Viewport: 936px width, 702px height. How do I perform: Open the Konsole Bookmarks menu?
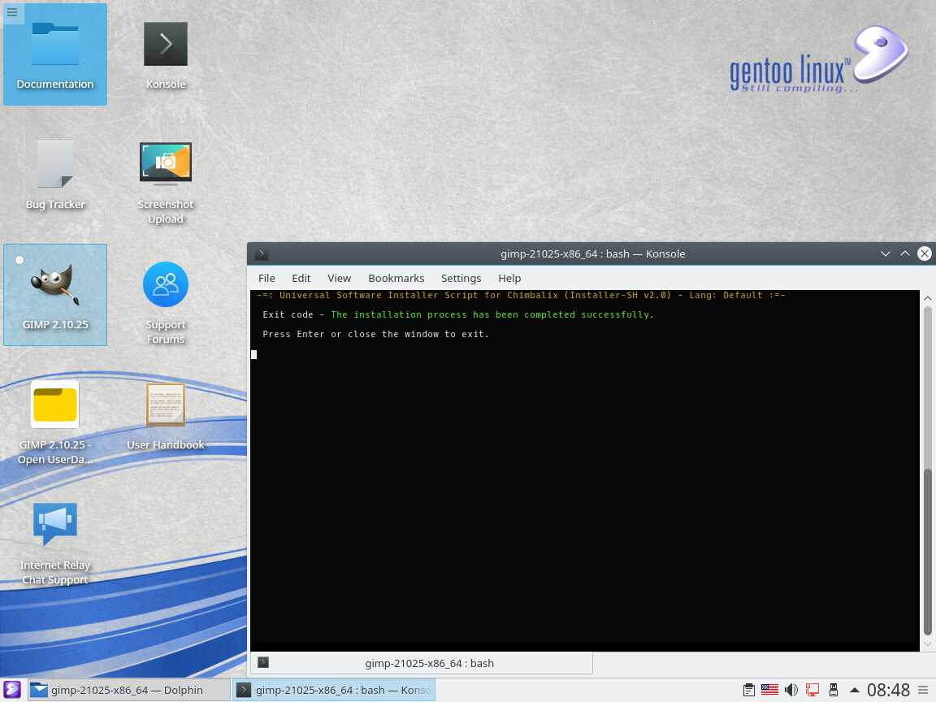[x=396, y=278]
